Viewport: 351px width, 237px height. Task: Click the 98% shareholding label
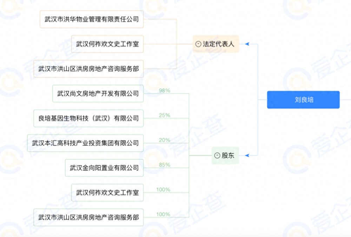[165, 91]
